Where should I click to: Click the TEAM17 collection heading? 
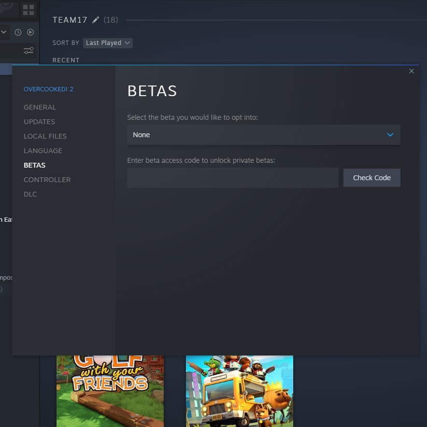(70, 20)
